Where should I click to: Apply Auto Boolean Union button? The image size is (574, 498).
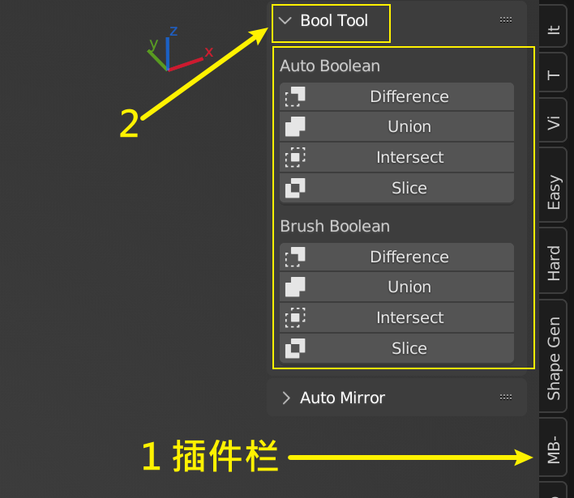pos(396,126)
